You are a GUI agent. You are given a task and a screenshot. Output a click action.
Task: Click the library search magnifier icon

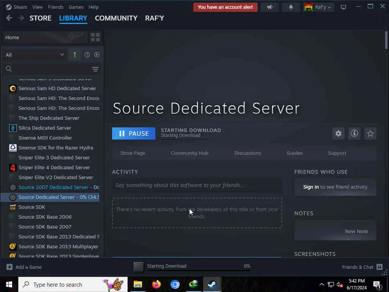pyautogui.click(x=9, y=69)
